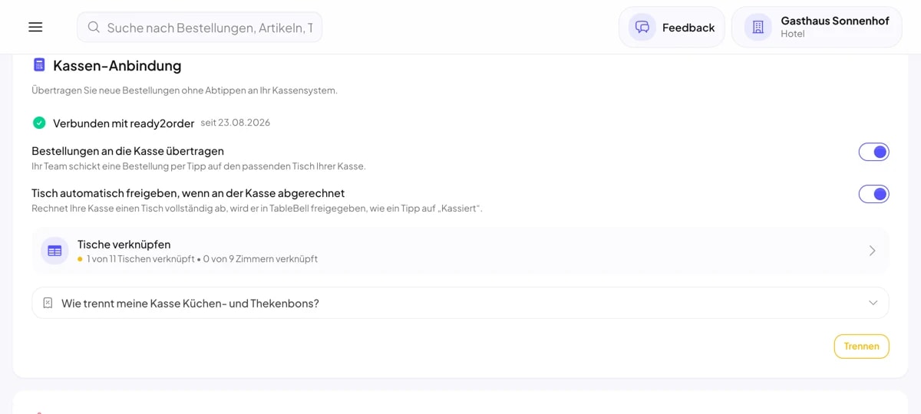This screenshot has height=414, width=921.
Task: Click the chevron on 'Tische verknüpfen' row
Action: pos(872,251)
